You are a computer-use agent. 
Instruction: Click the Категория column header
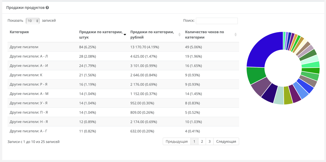point(42,34)
